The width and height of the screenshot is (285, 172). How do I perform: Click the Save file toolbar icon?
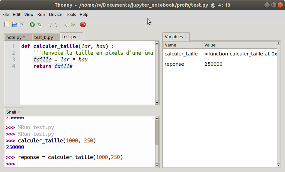pyautogui.click(x=22, y=25)
